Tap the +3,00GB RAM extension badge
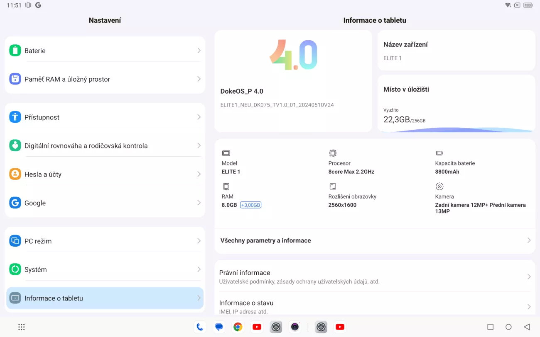This screenshot has width=540, height=337. coord(251,205)
